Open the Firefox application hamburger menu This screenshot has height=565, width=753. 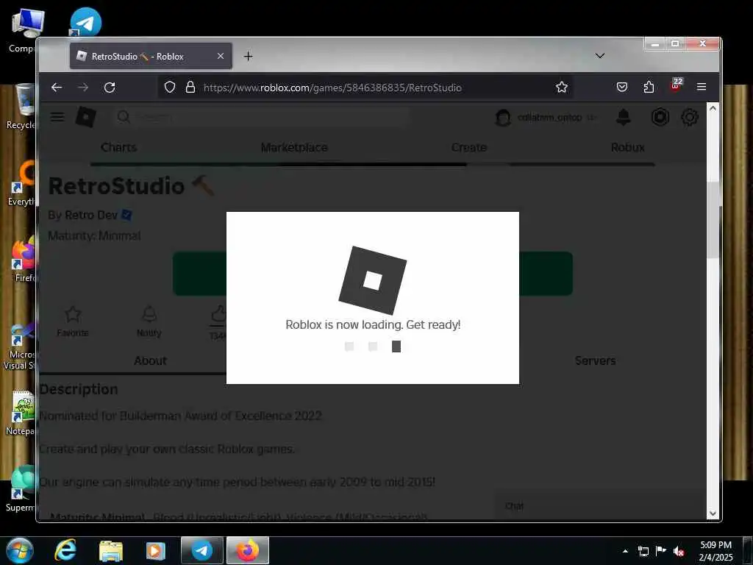[701, 88]
